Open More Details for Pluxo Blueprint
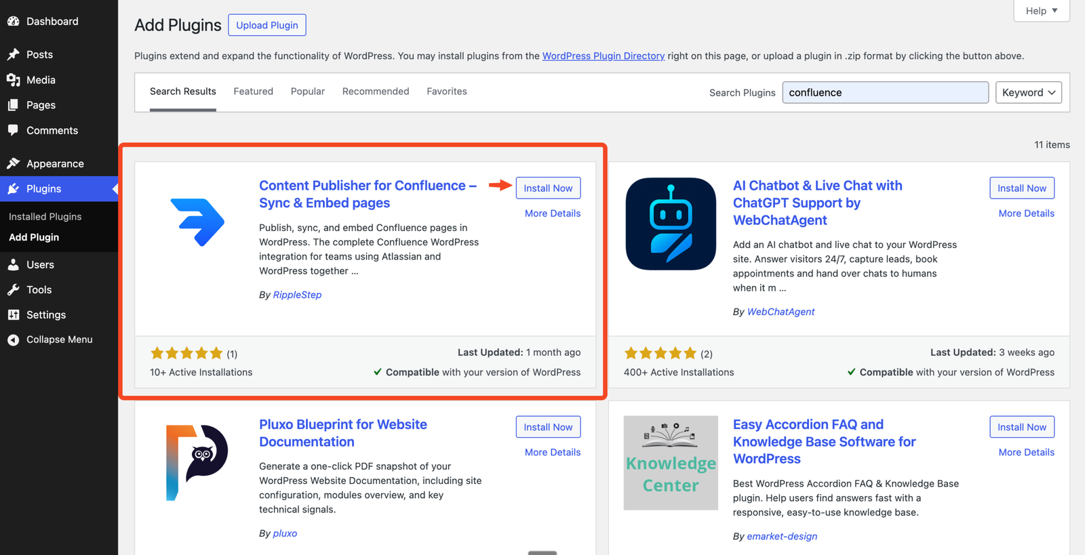 [553, 452]
